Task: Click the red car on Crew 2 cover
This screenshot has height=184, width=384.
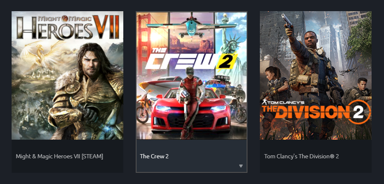Action: (191, 111)
